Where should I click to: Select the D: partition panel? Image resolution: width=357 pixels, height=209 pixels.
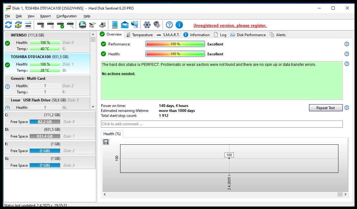50,133
